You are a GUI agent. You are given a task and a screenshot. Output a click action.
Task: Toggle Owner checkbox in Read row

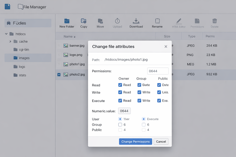[x=120, y=85]
